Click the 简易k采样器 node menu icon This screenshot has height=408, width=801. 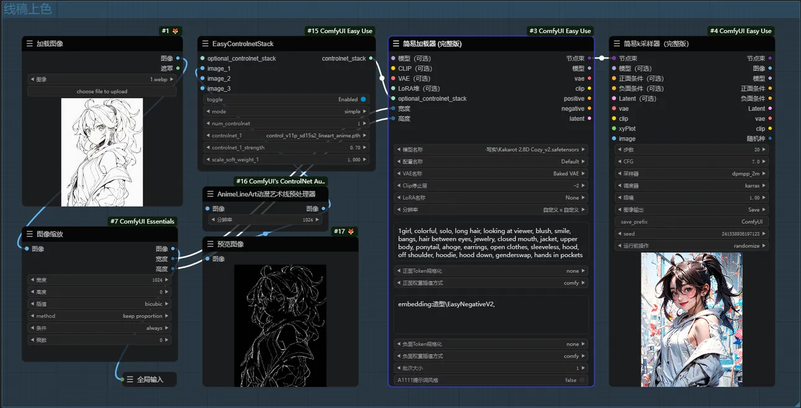[617, 44]
